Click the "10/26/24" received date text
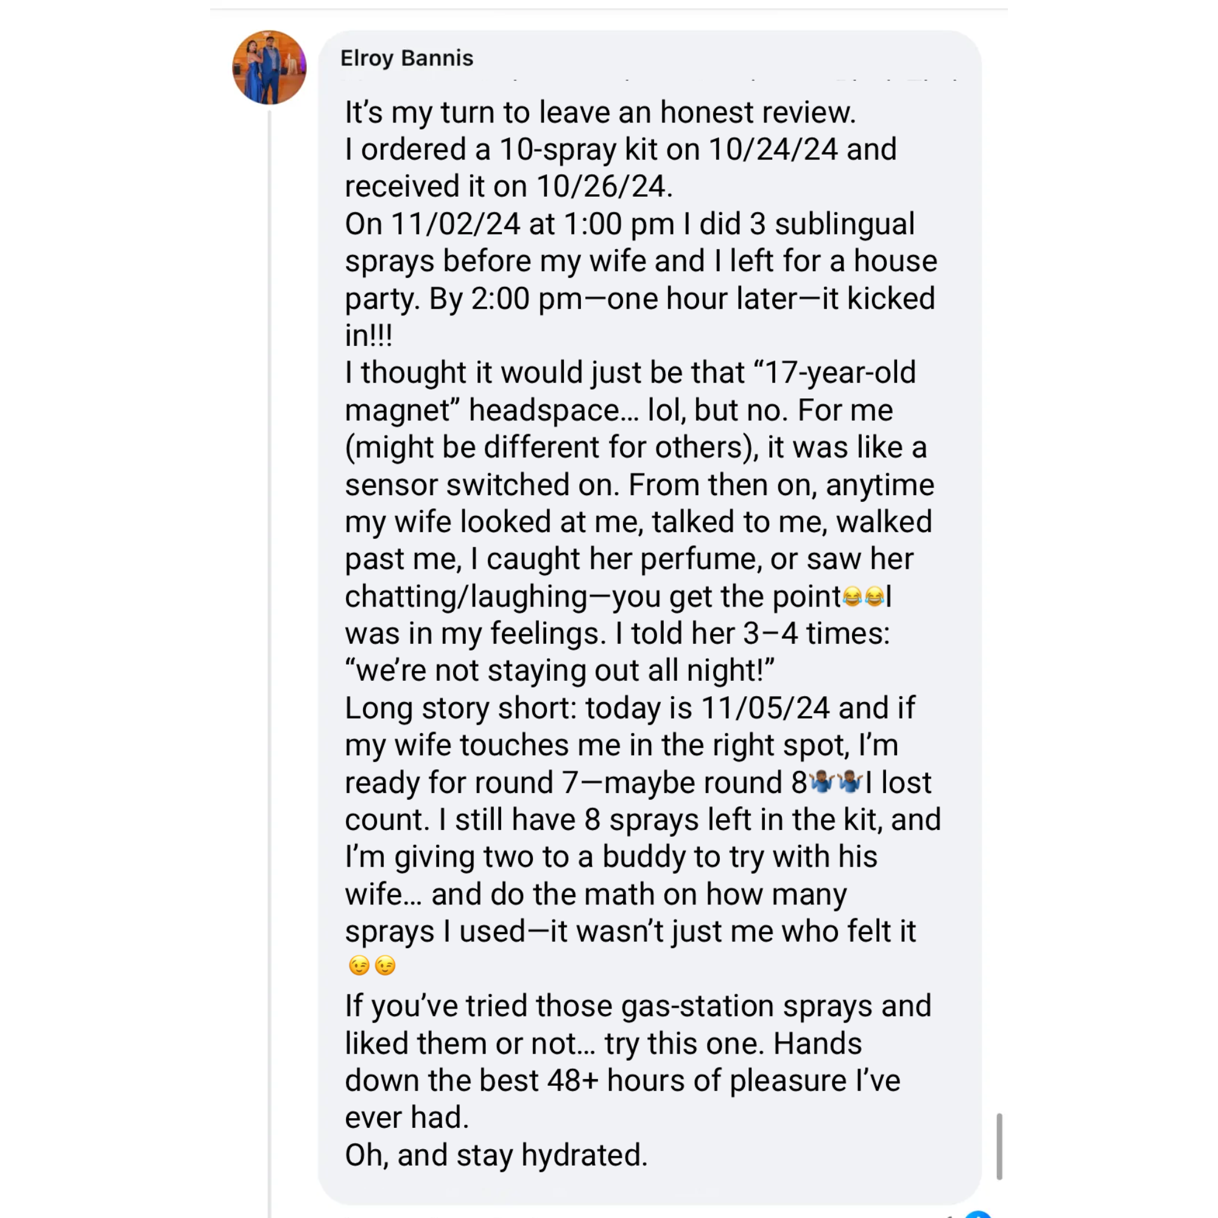The width and height of the screenshot is (1218, 1218). (x=604, y=186)
